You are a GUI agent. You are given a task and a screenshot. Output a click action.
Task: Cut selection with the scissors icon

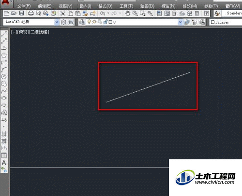click(63, 13)
